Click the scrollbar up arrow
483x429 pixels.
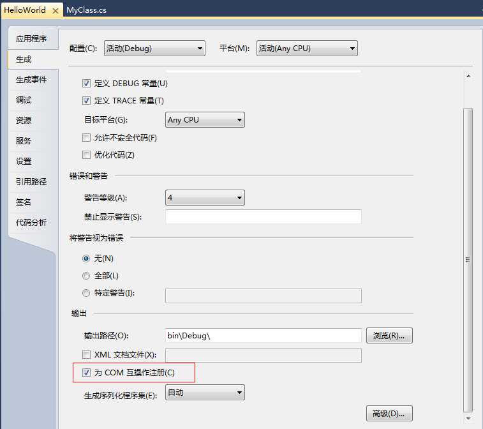click(x=468, y=76)
